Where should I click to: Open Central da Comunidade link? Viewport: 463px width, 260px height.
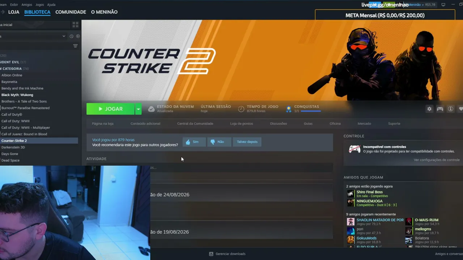pyautogui.click(x=195, y=123)
